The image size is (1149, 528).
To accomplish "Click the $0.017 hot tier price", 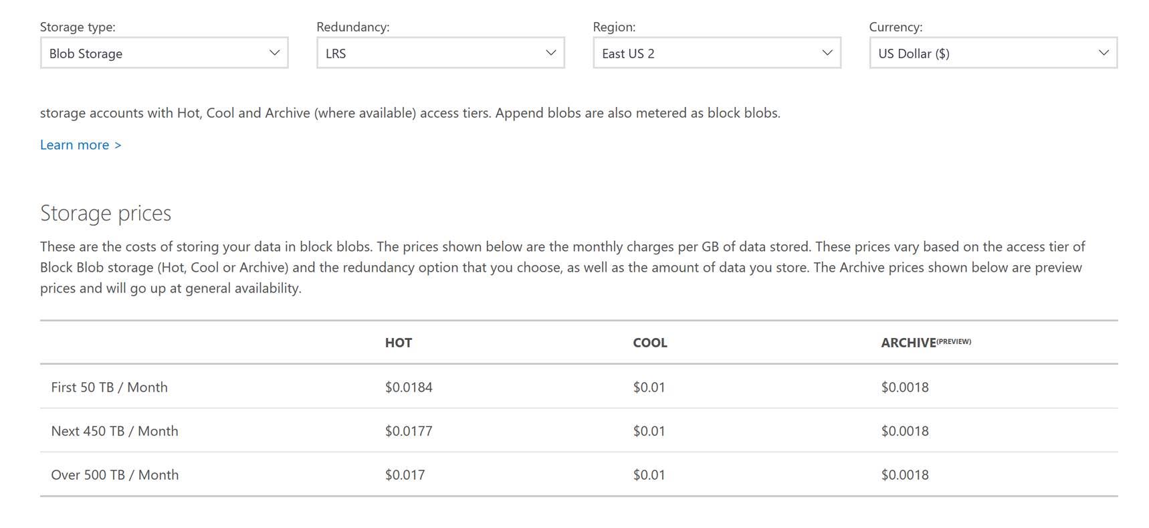I will (x=405, y=475).
